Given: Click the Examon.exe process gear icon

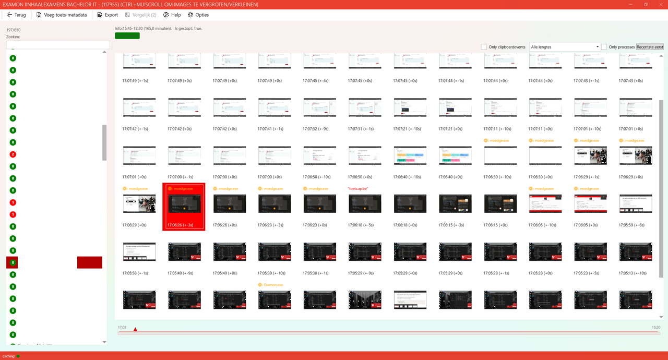Looking at the screenshot, I should tap(260, 285).
